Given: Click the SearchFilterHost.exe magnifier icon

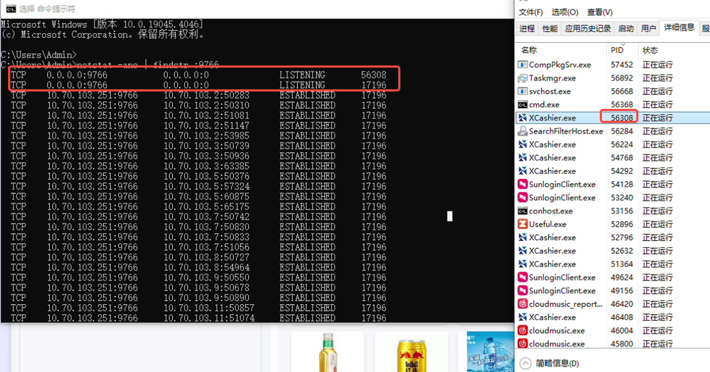Looking at the screenshot, I should pyautogui.click(x=522, y=131).
